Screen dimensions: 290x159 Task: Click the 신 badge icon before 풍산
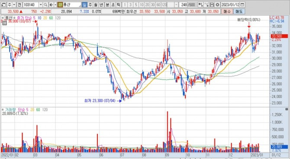click(x=60, y=5)
